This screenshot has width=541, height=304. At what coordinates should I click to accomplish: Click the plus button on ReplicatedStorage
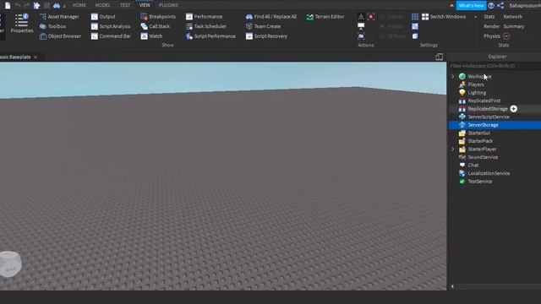tap(514, 109)
